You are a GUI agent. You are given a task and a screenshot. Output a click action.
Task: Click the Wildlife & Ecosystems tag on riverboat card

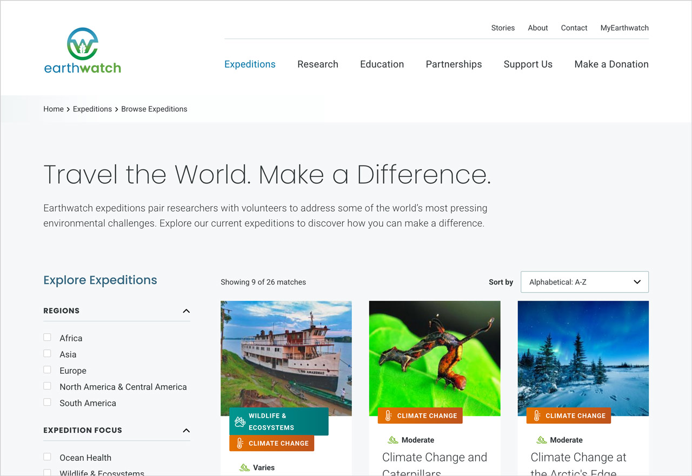[279, 421]
